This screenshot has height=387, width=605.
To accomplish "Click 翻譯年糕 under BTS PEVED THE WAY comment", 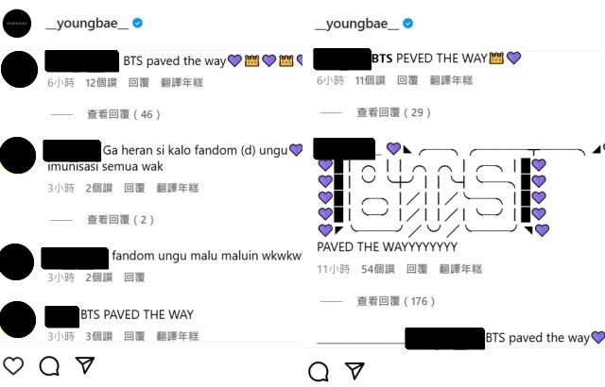I will 451,80.
